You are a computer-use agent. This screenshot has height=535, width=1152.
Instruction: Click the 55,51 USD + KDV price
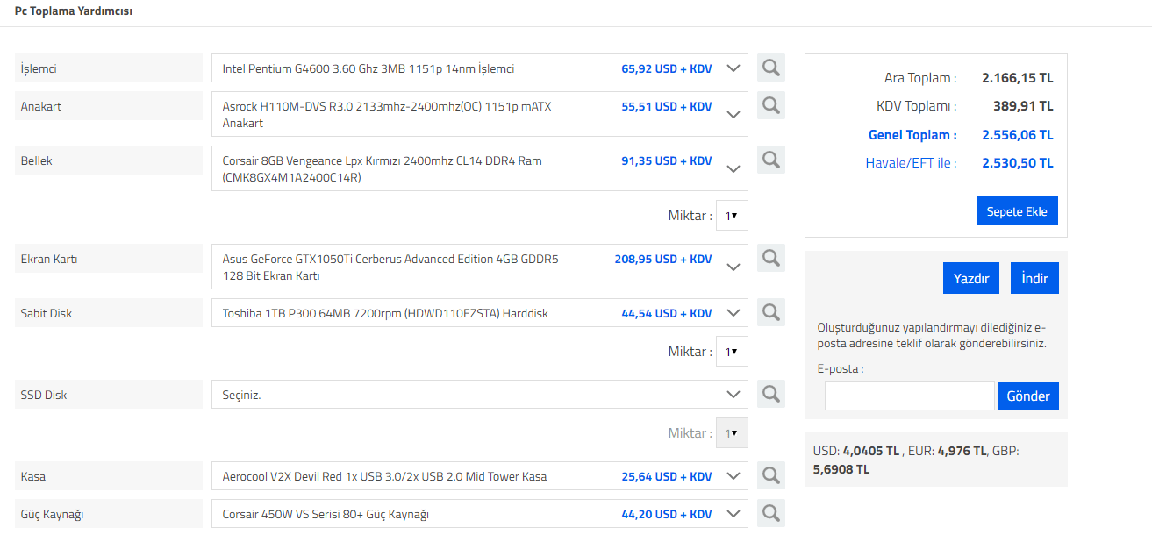(x=667, y=106)
